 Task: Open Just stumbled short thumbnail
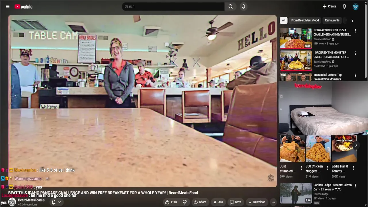(x=292, y=149)
